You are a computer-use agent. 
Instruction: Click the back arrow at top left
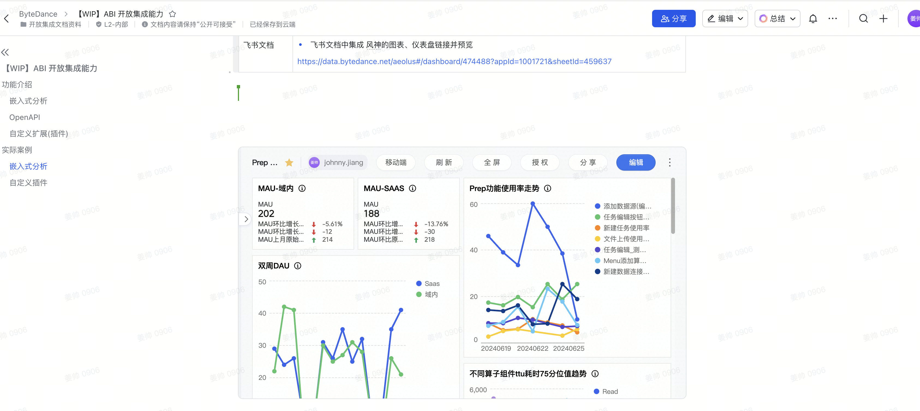(6, 19)
